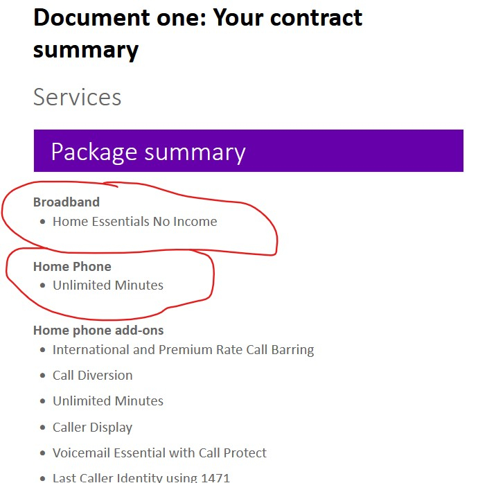478x483 pixels.
Task: Click the Home Phone section label
Action: [x=72, y=267]
